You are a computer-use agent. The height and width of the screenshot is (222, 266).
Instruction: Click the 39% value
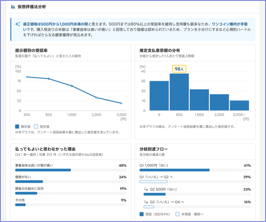click(247, 177)
